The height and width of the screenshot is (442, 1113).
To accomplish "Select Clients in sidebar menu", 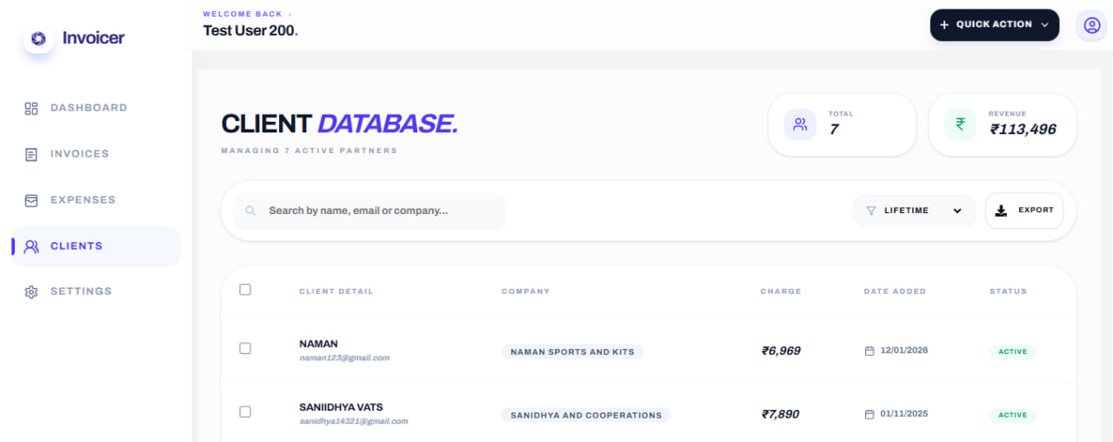I will tap(96, 246).
